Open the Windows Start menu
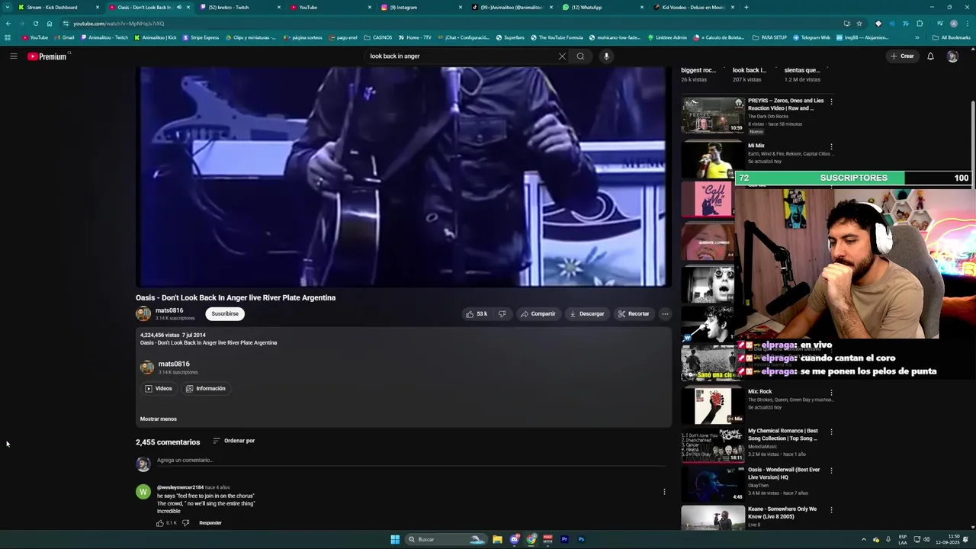The image size is (976, 549). click(x=395, y=539)
